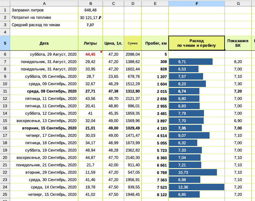
Task: Select the 12,36 data bar cell
Action: (197, 187)
